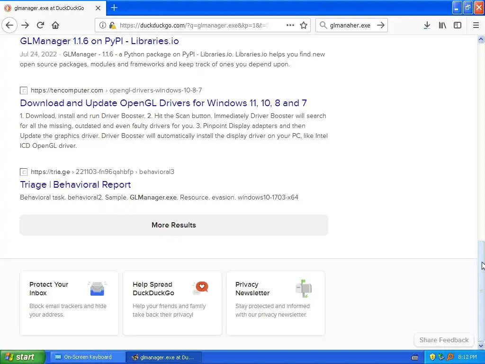This screenshot has width=485, height=364.
Task: Click the magnifier icon in search box
Action: (323, 25)
